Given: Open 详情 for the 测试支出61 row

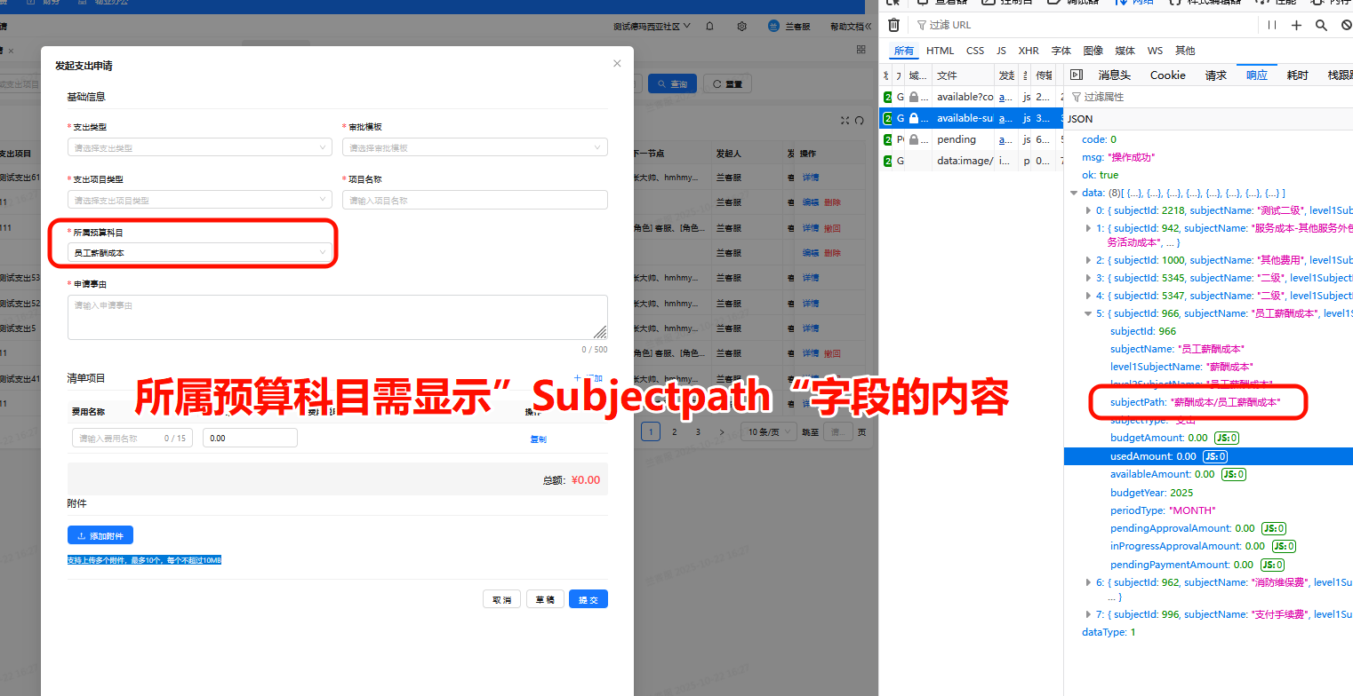Looking at the screenshot, I should point(811,178).
